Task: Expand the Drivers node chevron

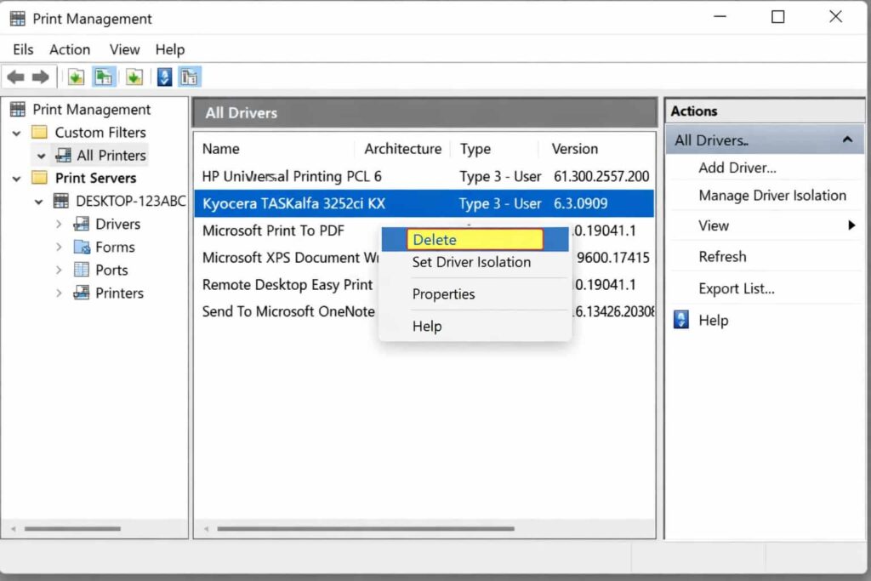Action: 59,225
